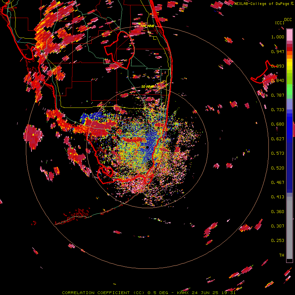This screenshot has height=295, width=295.
Task: Select the 0.627 scale value
Action: 278,139
